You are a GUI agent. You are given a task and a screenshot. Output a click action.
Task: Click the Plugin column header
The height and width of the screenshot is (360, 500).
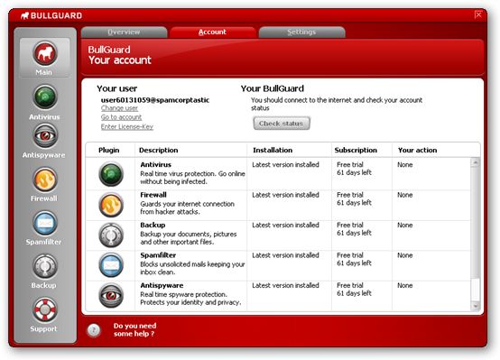click(x=108, y=150)
